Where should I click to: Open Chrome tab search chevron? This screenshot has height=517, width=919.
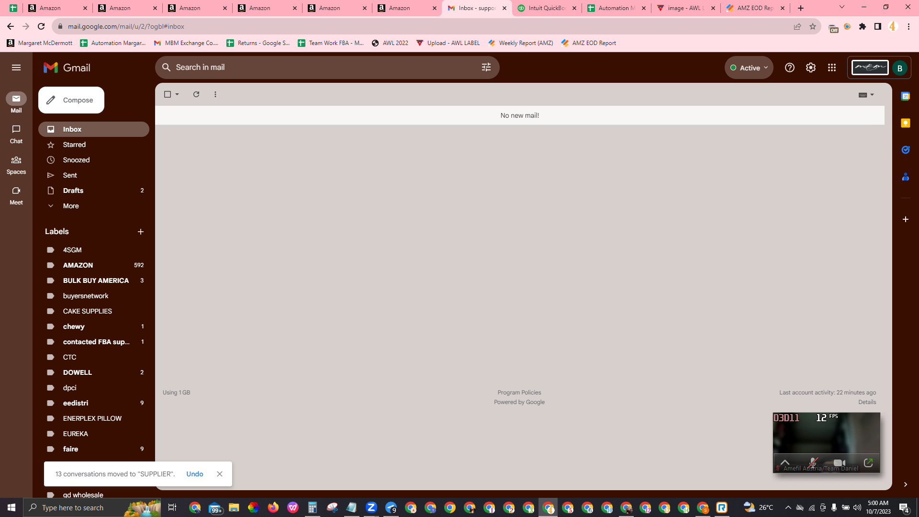click(842, 7)
